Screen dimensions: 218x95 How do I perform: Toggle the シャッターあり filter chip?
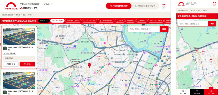[x=89, y=21]
